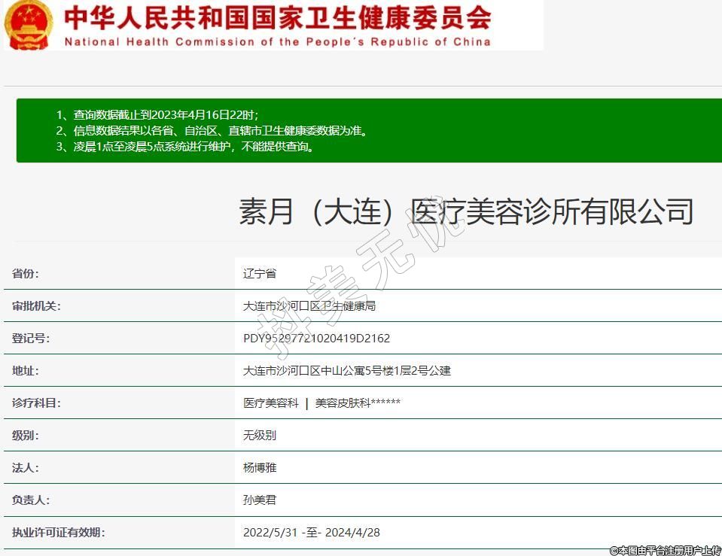Image resolution: width=722 pixels, height=556 pixels.
Task: Select the second notice about provincial data
Action: pyautogui.click(x=212, y=131)
